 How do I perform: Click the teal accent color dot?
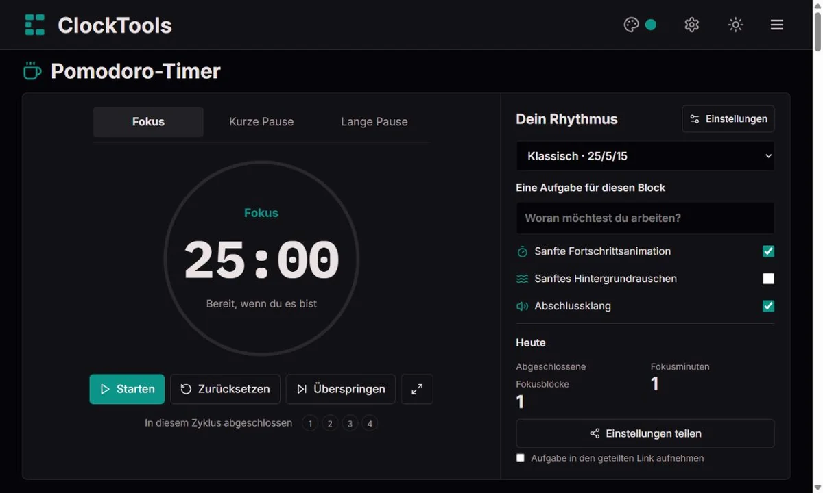click(651, 25)
